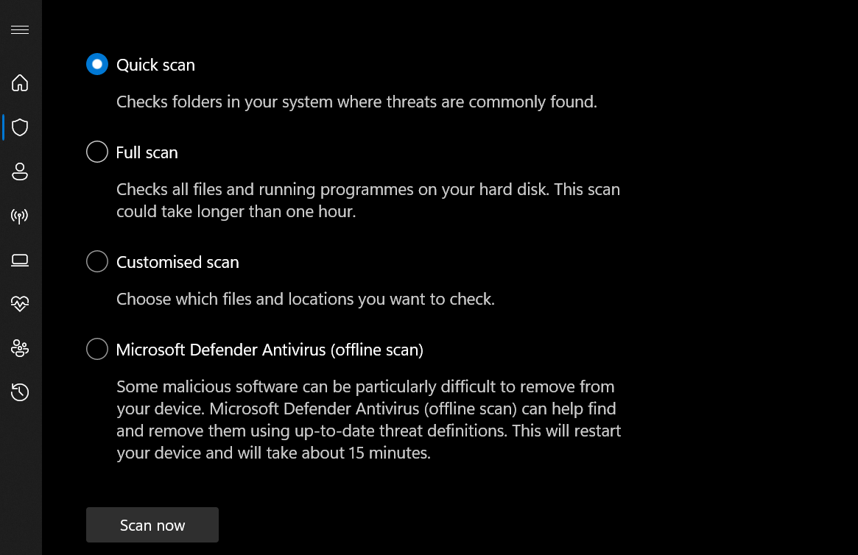Open the hamburger navigation menu

point(20,30)
